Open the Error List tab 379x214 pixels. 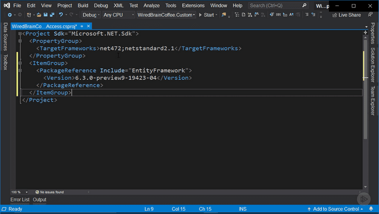20,199
